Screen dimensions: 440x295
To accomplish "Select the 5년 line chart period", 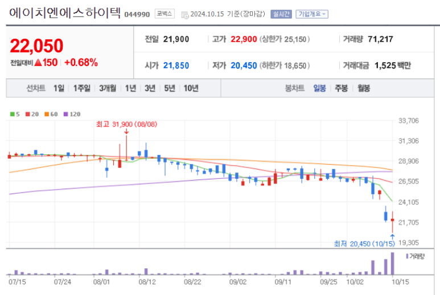I will [170, 88].
